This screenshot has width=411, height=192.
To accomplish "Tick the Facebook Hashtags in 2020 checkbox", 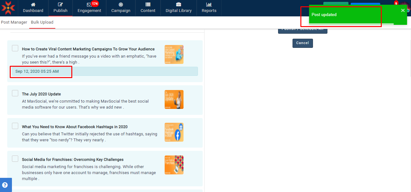I will coord(15,126).
